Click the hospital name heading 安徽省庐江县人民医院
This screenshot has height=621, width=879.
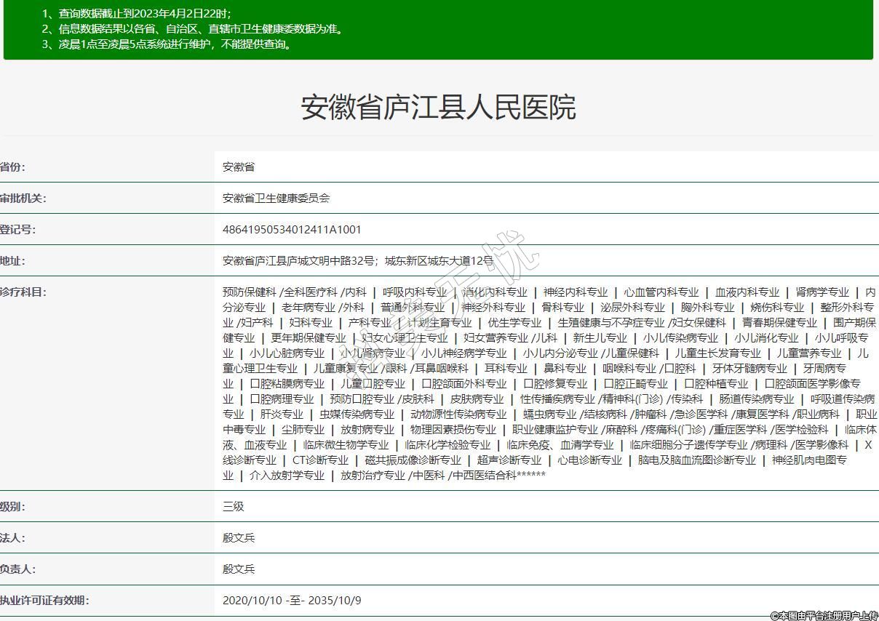click(438, 107)
